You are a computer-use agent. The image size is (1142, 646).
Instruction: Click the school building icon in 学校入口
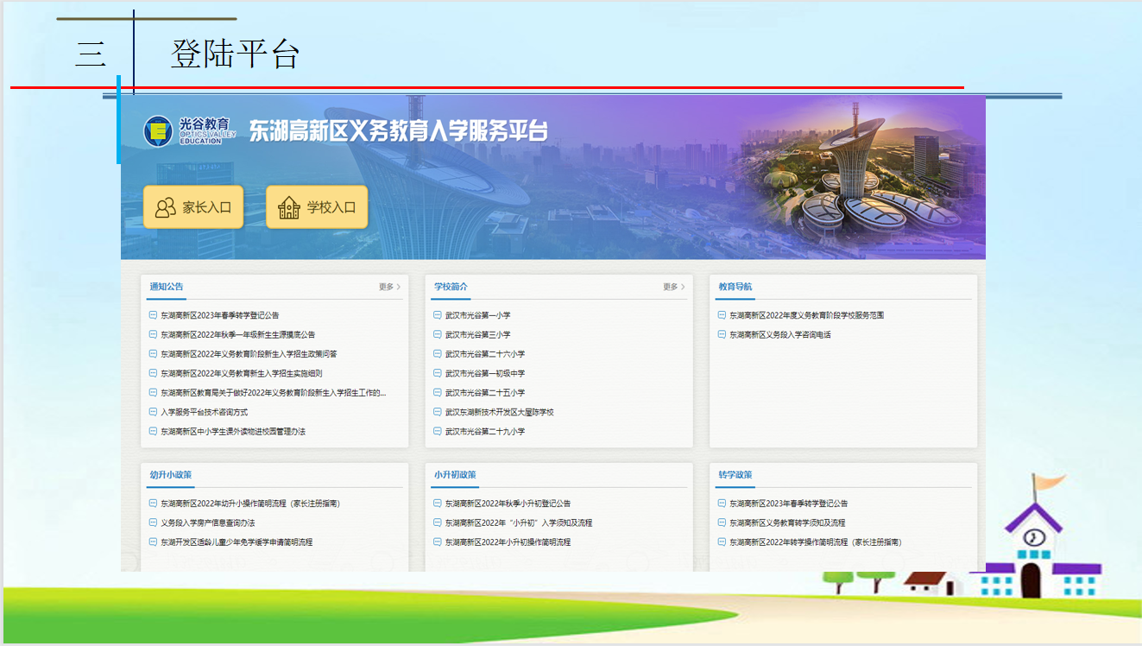tap(288, 207)
